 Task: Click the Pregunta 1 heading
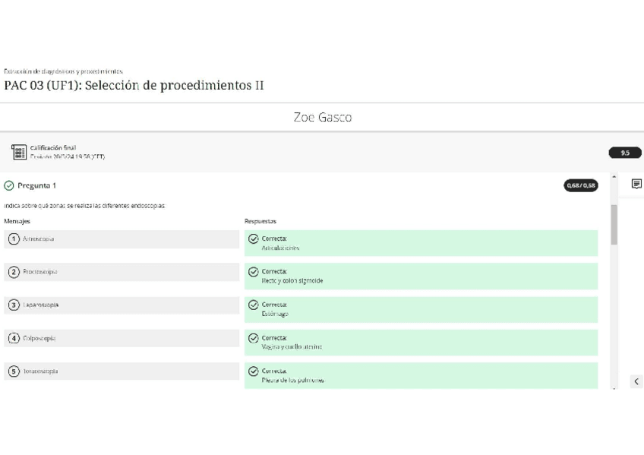[x=36, y=185]
